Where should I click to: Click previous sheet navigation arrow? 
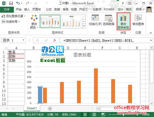coord(7,109)
